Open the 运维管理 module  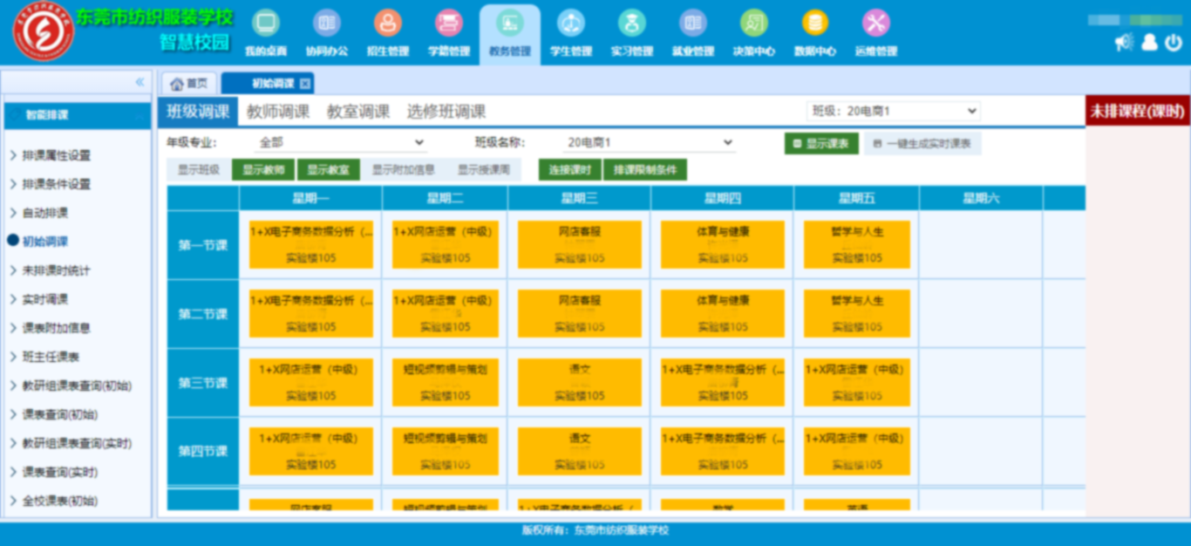click(875, 33)
